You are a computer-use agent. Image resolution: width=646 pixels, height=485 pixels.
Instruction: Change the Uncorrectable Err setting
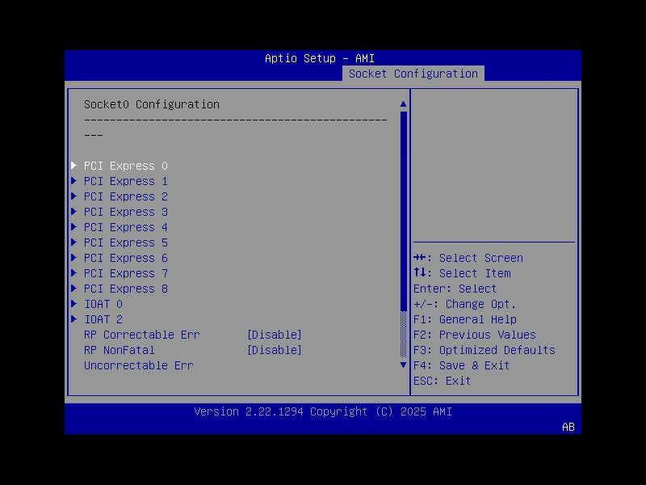click(x=138, y=365)
